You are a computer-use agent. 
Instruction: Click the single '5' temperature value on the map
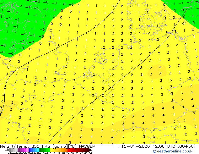(x=194, y=113)
